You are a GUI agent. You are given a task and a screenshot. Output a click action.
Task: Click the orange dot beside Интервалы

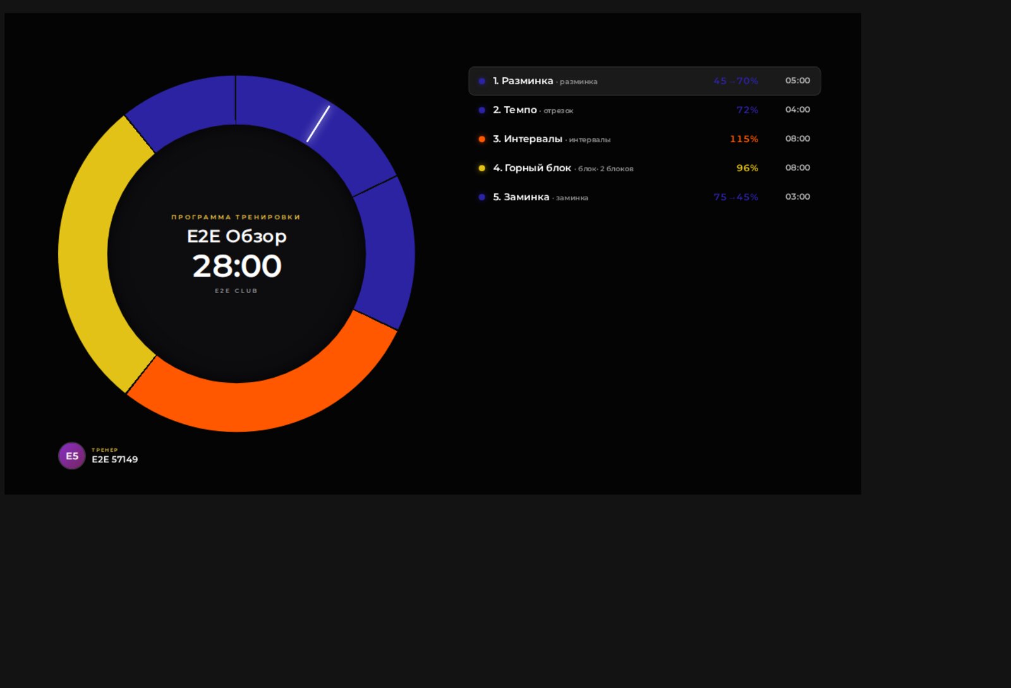[x=481, y=139]
